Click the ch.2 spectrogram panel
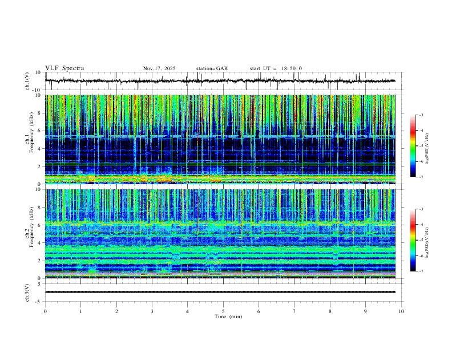Viewport: 452px width, 349px height. 220,234
